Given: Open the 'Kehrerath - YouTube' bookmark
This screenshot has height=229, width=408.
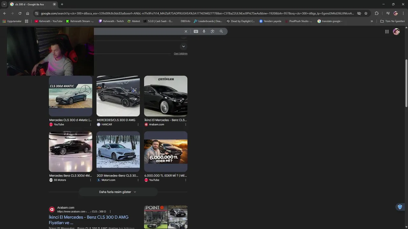Looking at the screenshot, I should [x=48, y=21].
